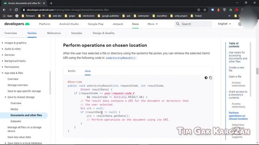Open the web dev bookmarks folder

pyautogui.click(x=55, y=16)
